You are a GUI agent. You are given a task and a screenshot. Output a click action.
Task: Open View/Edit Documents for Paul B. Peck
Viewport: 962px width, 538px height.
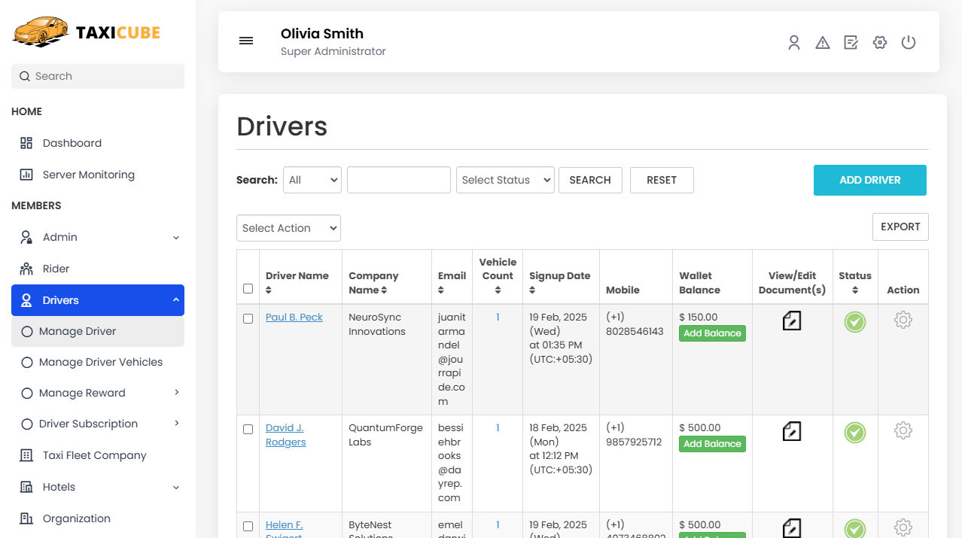tap(791, 320)
